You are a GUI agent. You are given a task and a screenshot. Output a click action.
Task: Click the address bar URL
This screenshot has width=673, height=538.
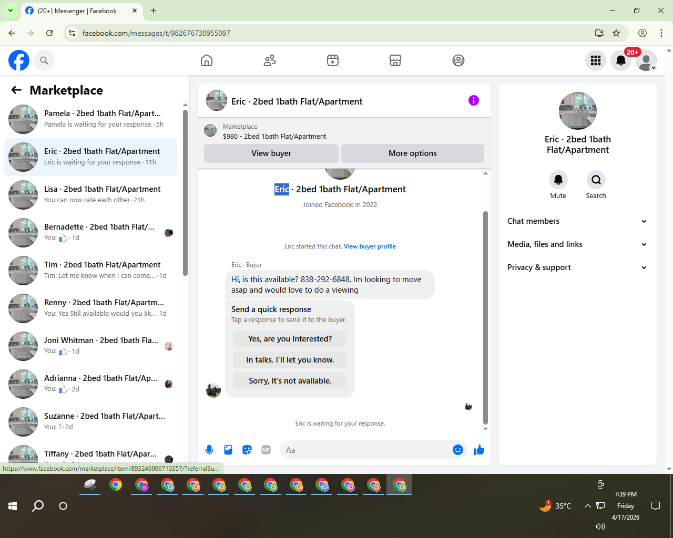156,33
